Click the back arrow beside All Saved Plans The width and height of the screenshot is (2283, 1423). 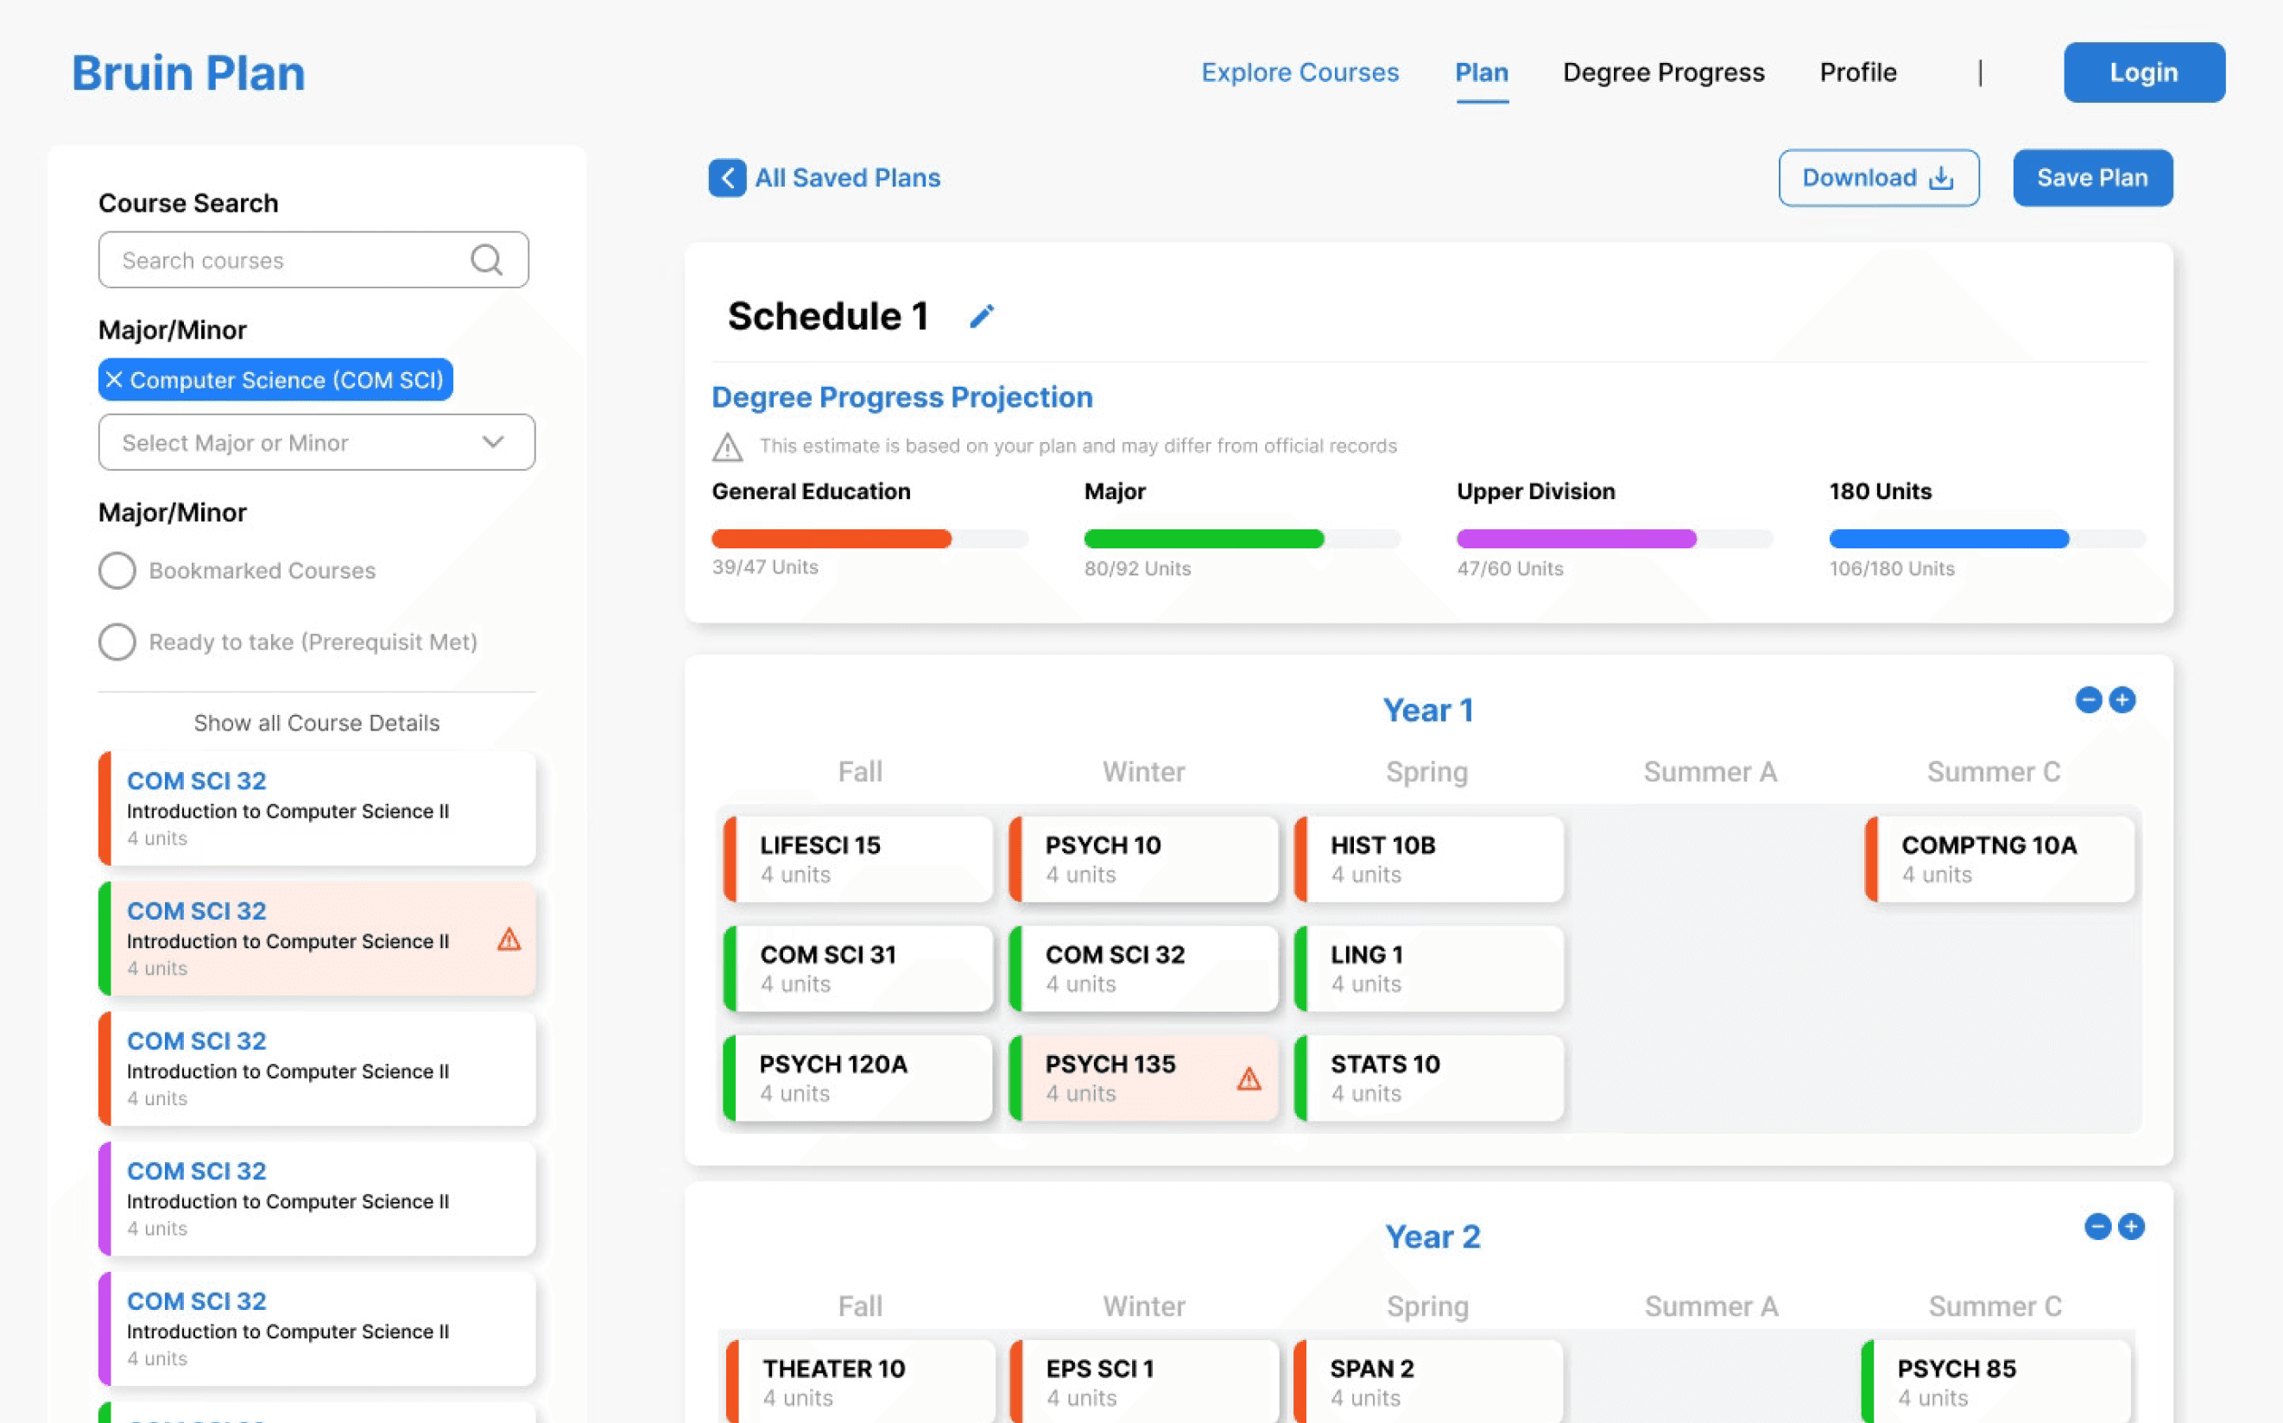(x=726, y=178)
